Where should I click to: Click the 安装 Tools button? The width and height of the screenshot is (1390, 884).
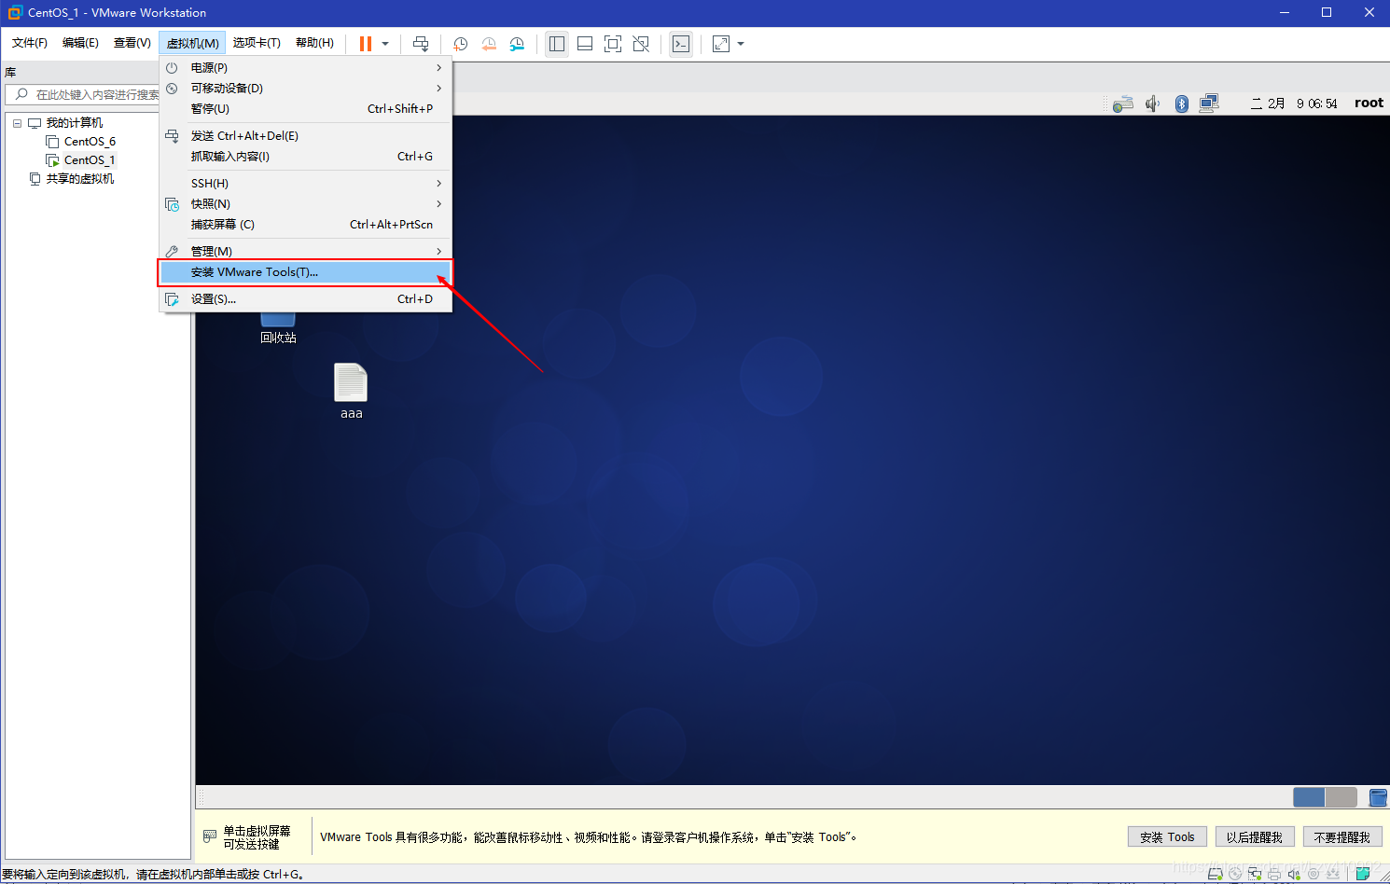[x=1167, y=837]
